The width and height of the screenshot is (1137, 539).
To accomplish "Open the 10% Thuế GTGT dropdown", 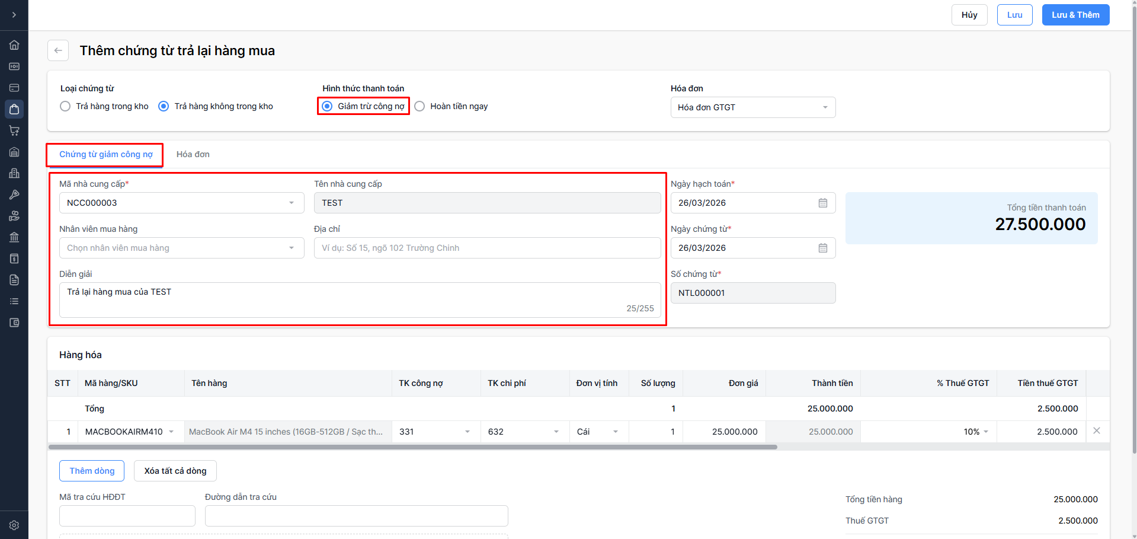I will tap(976, 432).
